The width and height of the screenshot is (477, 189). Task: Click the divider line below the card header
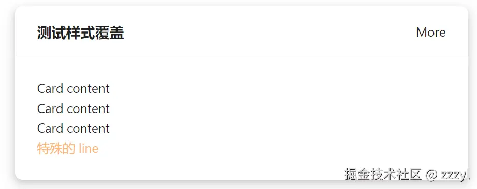[x=241, y=57]
